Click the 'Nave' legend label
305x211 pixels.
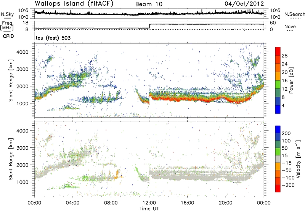290,26
